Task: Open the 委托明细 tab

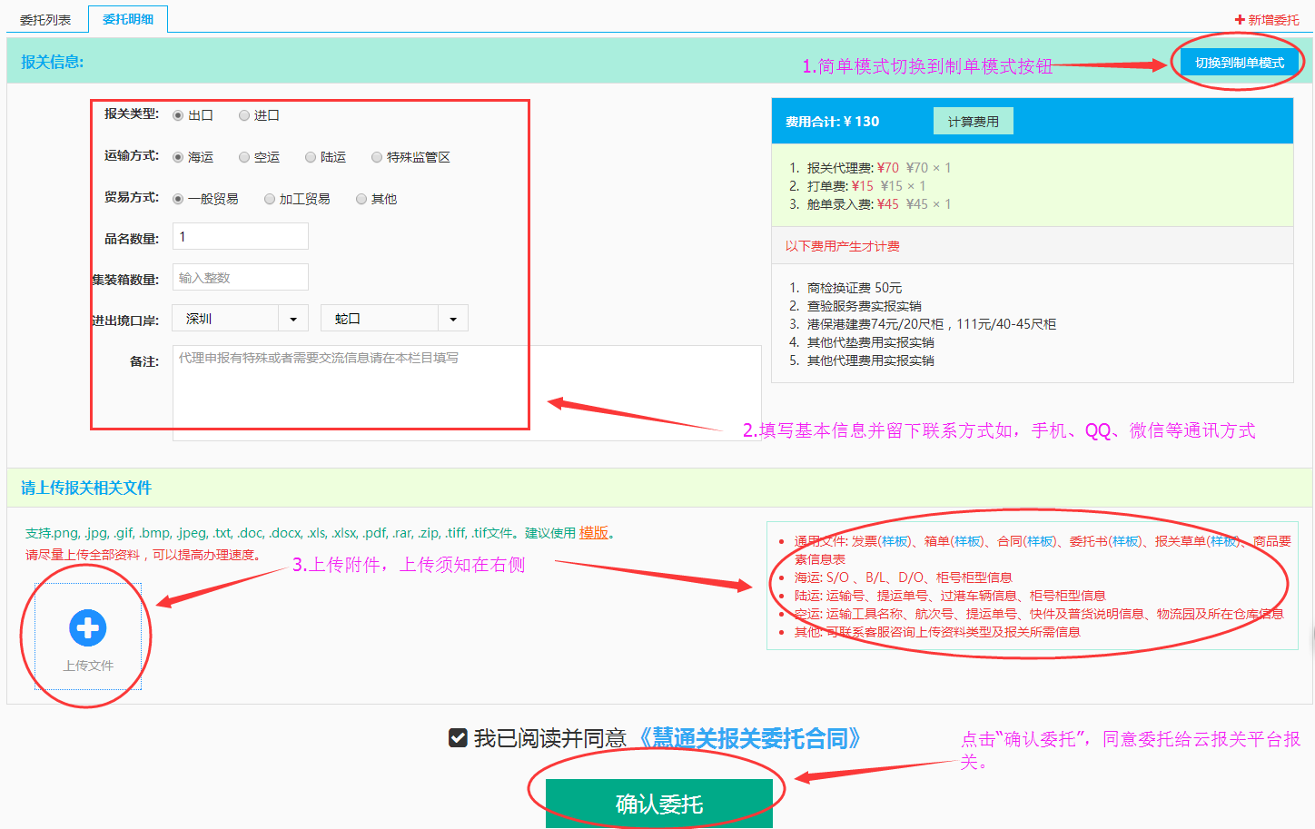Action: click(x=128, y=19)
